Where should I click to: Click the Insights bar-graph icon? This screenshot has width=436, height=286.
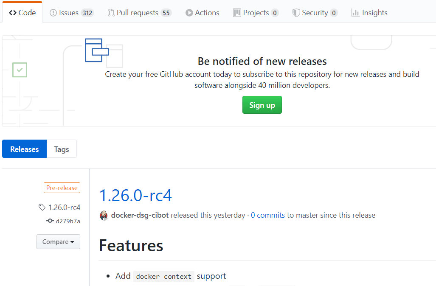coord(355,13)
